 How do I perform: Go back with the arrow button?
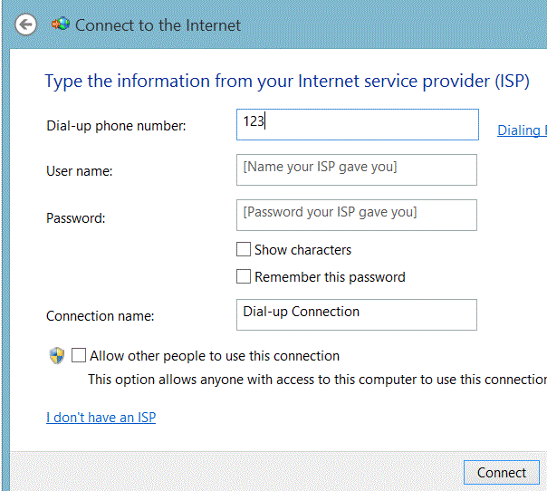pos(26,24)
